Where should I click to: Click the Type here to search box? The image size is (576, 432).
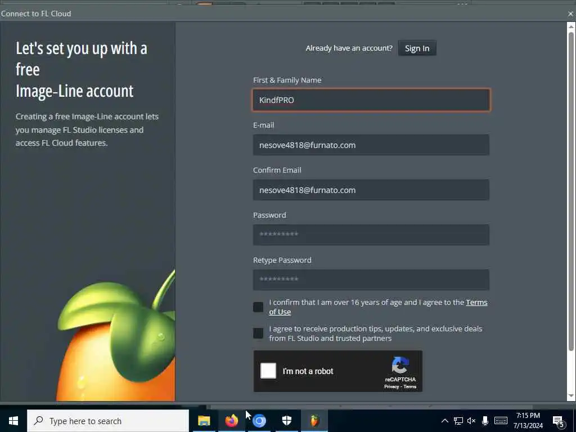coord(108,421)
